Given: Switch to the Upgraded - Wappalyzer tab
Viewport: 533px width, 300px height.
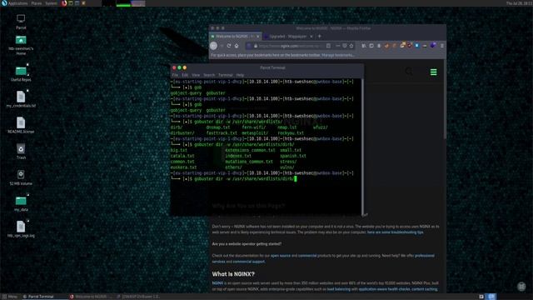Looking at the screenshot, I should (288, 37).
